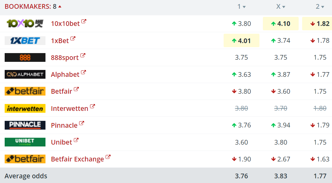Click the Alphabet bookmaker logo
The height and width of the screenshot is (183, 332).
tap(25, 74)
